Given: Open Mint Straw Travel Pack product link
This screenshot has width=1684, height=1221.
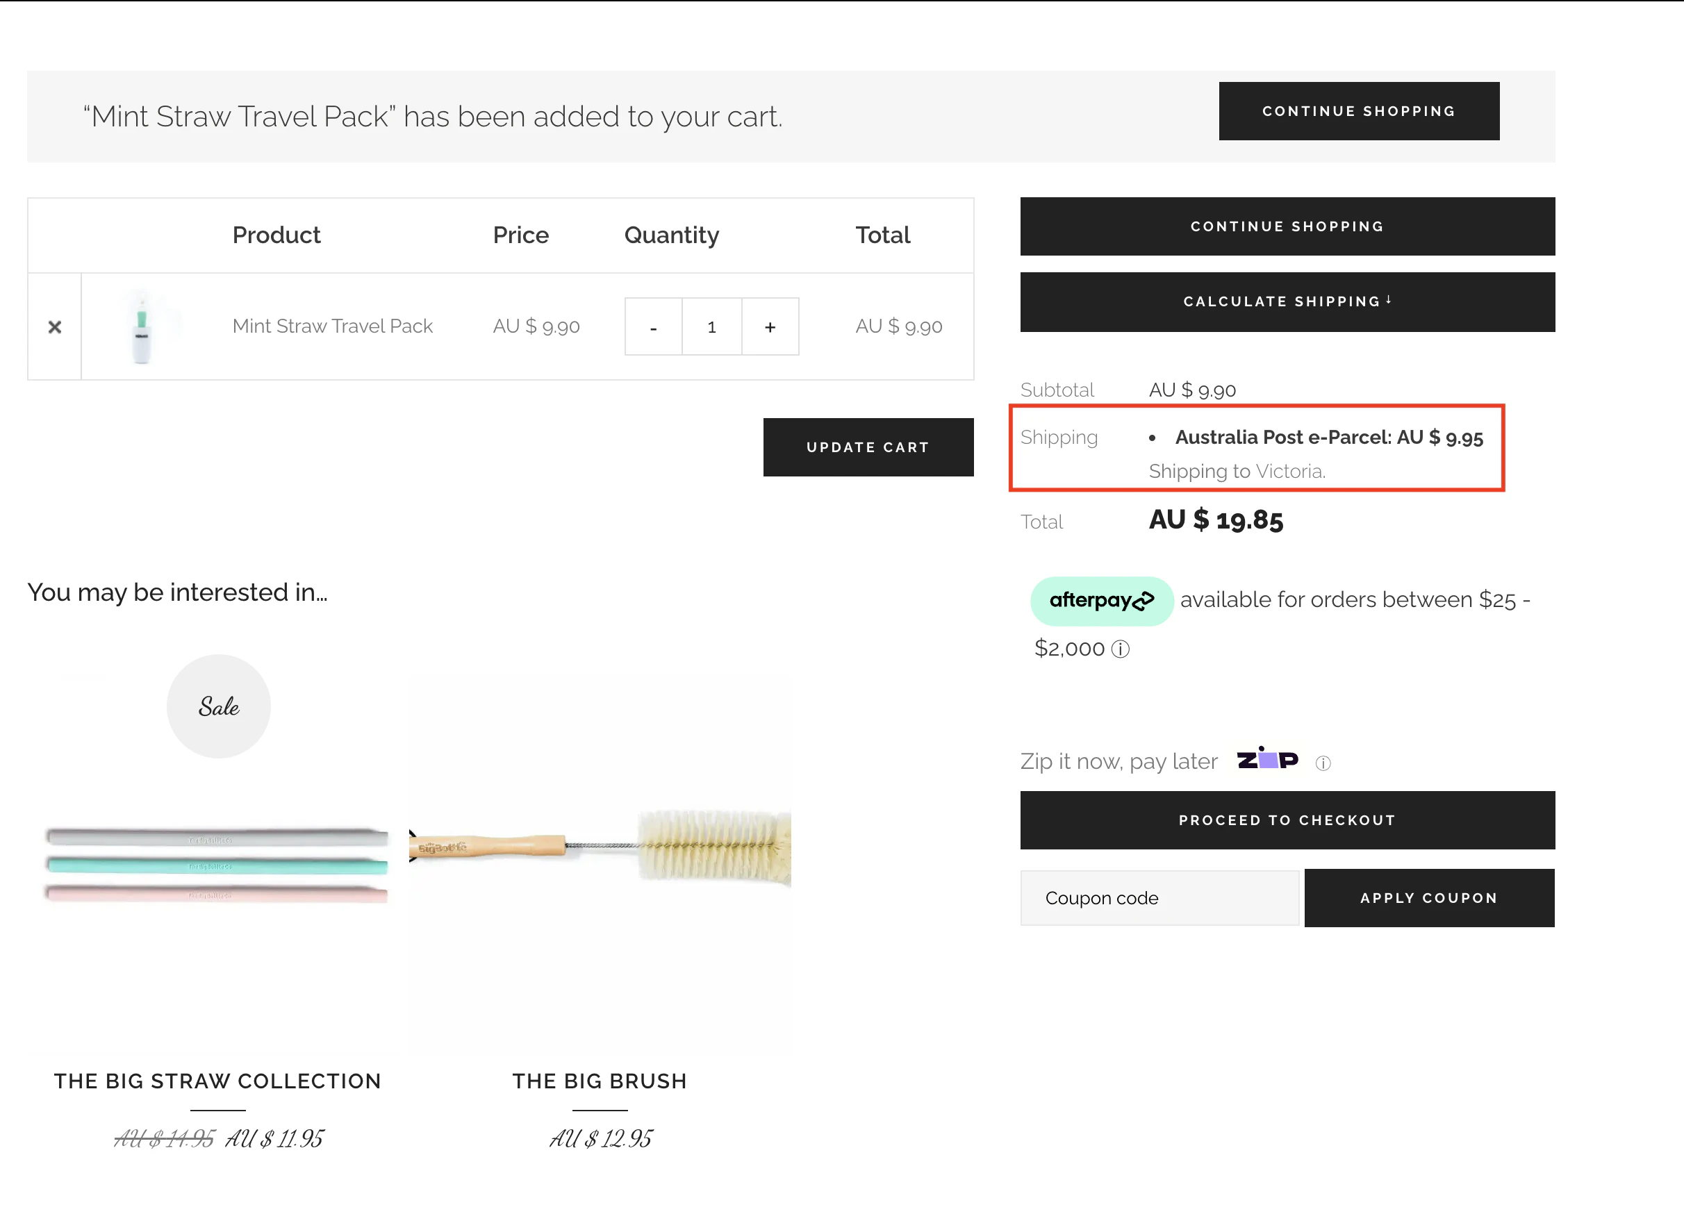Looking at the screenshot, I should (332, 326).
